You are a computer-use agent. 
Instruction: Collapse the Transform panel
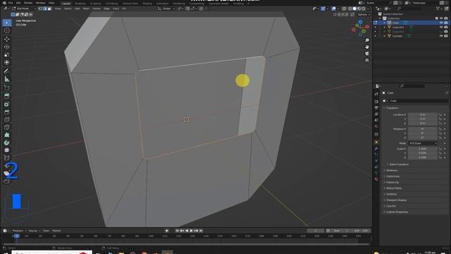click(x=392, y=108)
